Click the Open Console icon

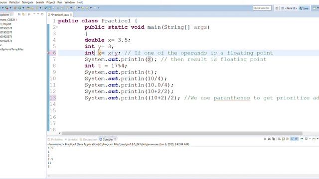point(314,139)
